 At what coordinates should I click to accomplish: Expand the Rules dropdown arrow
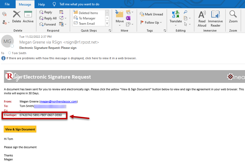[x=132, y=12]
